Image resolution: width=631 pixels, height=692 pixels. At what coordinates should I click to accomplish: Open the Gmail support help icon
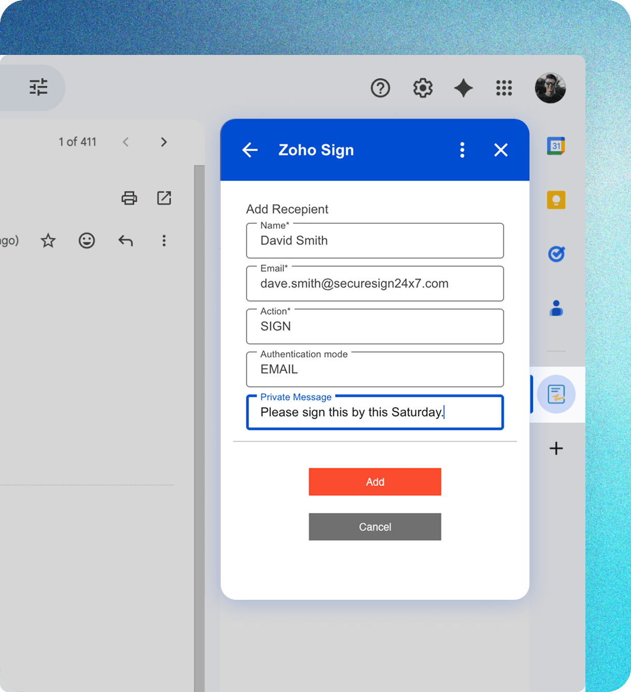(x=380, y=88)
